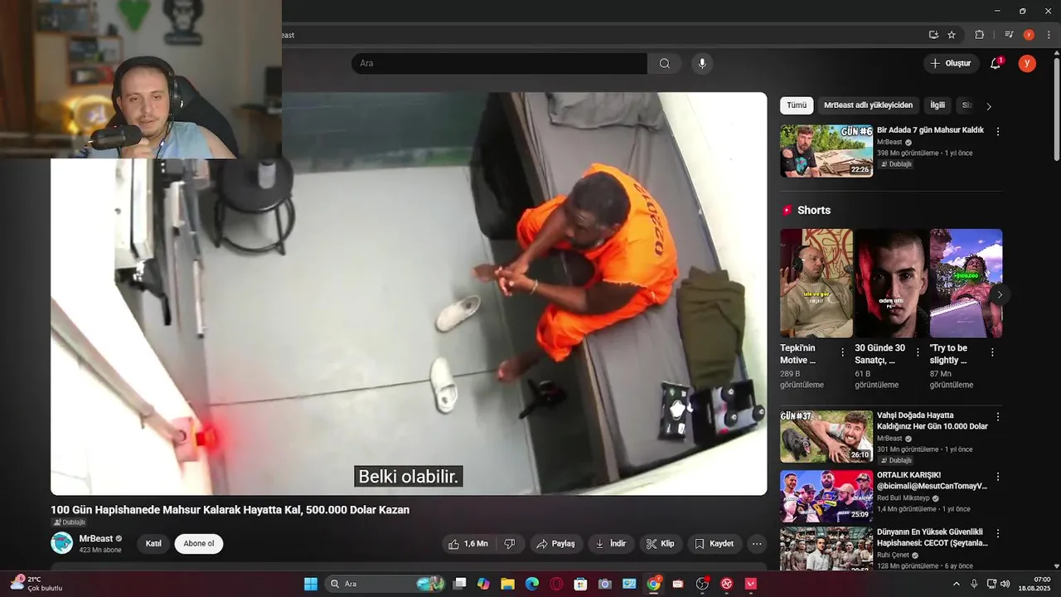Open the clock showing 07:00 18.08.2025

click(1036, 584)
